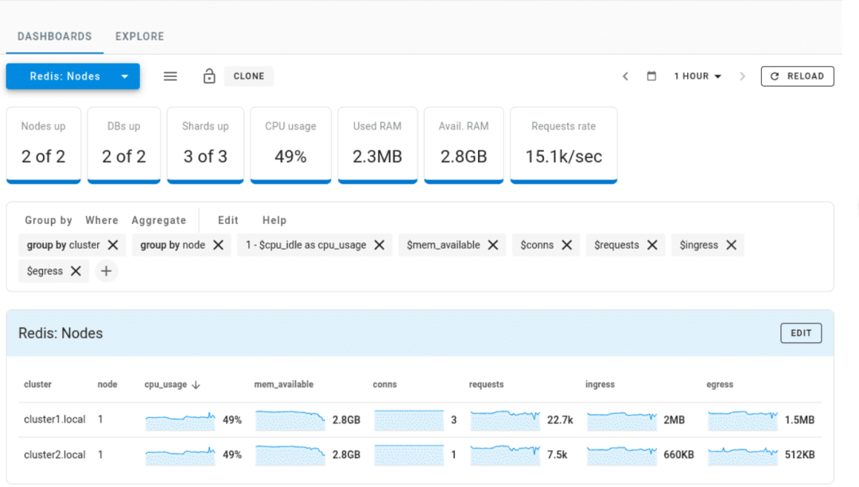Click the EDIT button in Redis: Nodes panel
The width and height of the screenshot is (859, 487).
(x=801, y=333)
